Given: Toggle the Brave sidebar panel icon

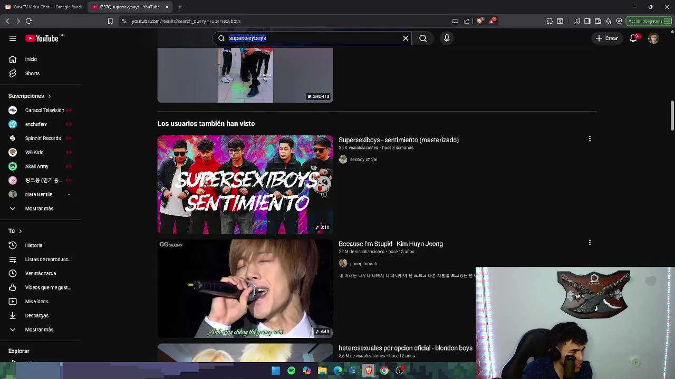Looking at the screenshot, I should coord(587,21).
